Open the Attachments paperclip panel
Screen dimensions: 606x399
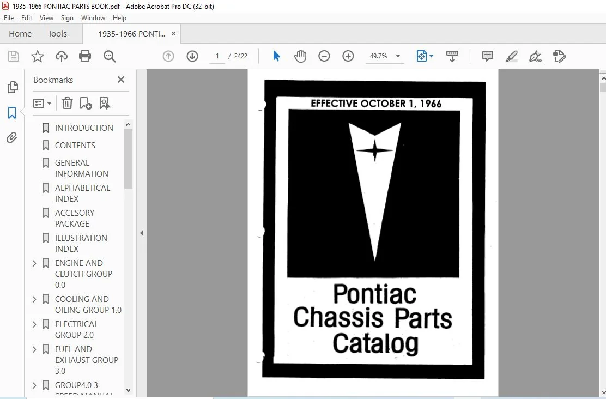click(12, 138)
